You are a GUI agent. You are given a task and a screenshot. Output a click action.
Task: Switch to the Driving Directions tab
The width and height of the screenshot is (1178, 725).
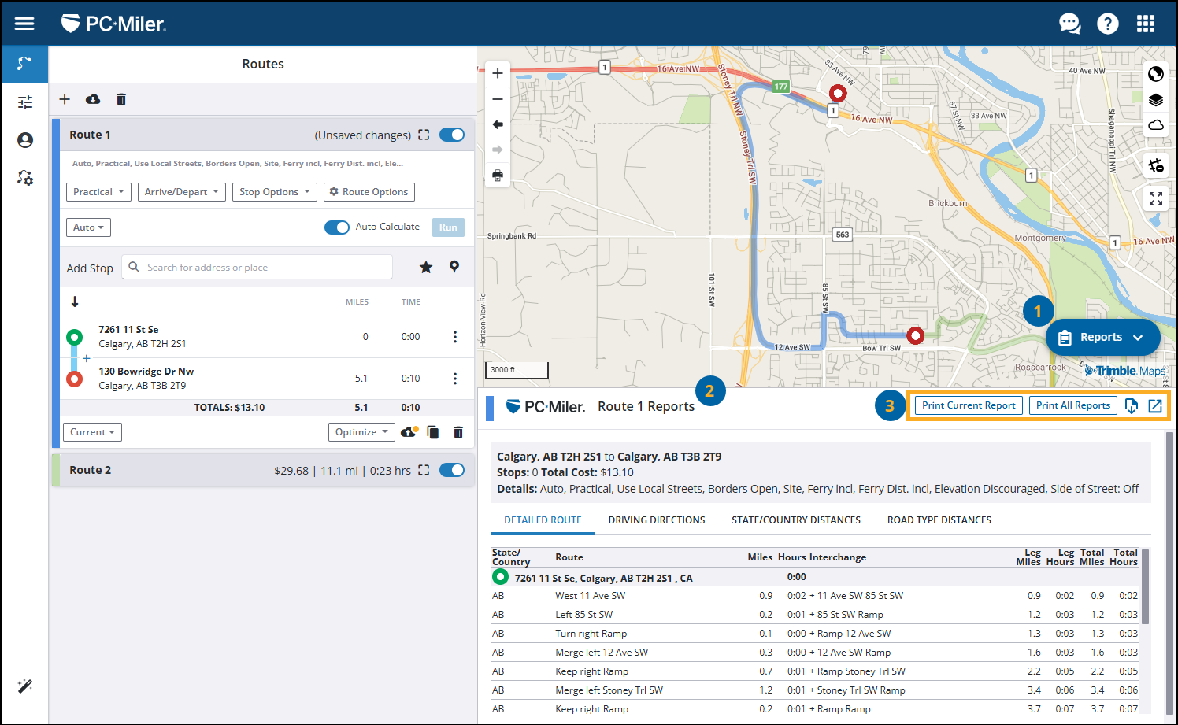pos(657,520)
